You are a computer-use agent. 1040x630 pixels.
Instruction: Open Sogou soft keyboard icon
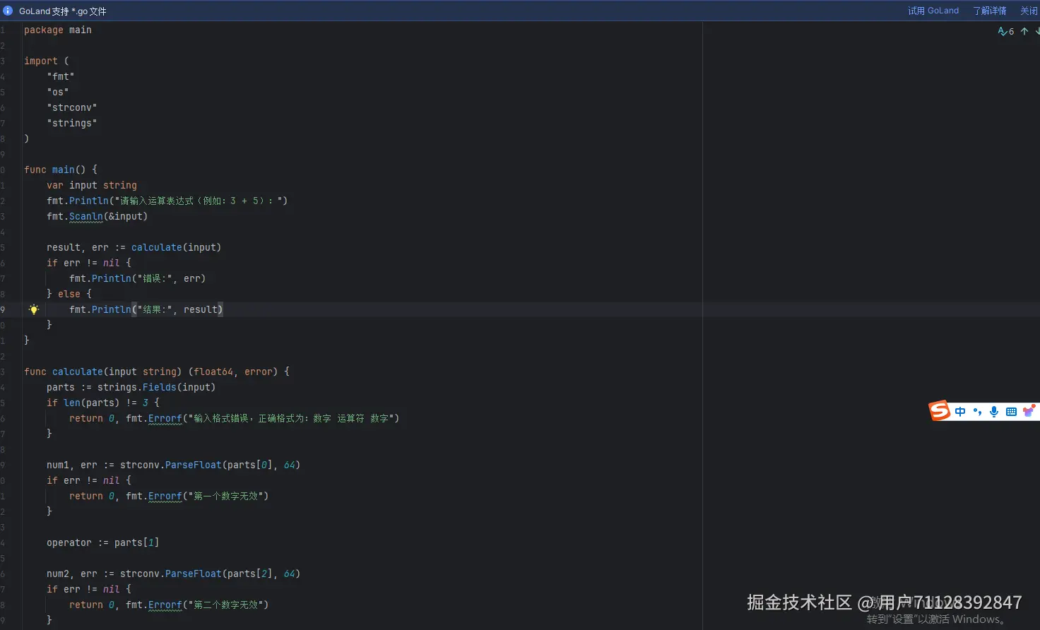pos(1011,412)
